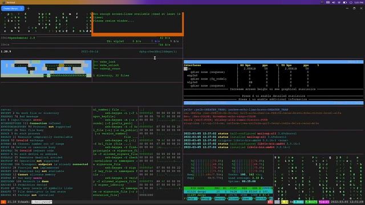Click the wakeup_count entry in tree output
The image size is (365, 205).
coord(110,69)
